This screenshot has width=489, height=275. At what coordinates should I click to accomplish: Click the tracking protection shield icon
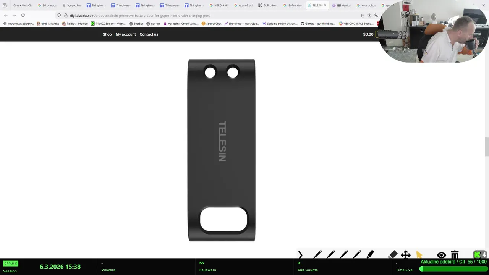tap(59, 16)
